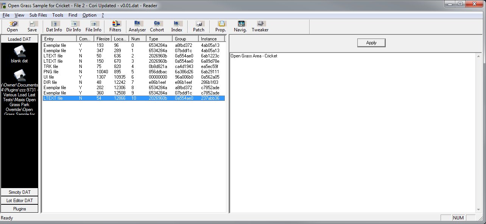Click the text pane scroll up arrow
Screen dimensions: 486x224
[479, 56]
